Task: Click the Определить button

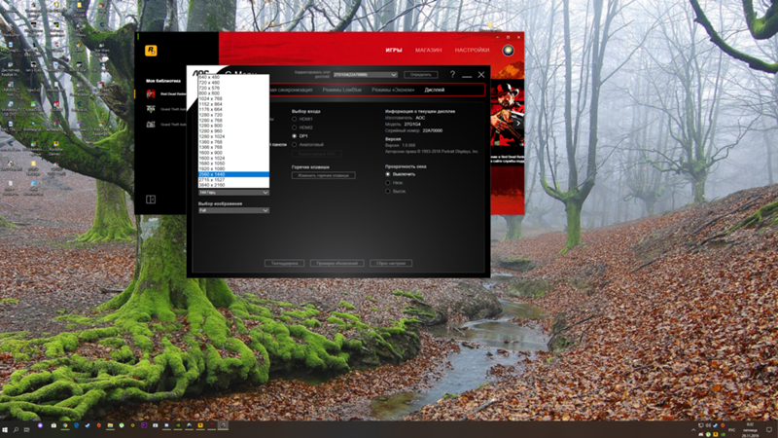Action: pos(421,75)
